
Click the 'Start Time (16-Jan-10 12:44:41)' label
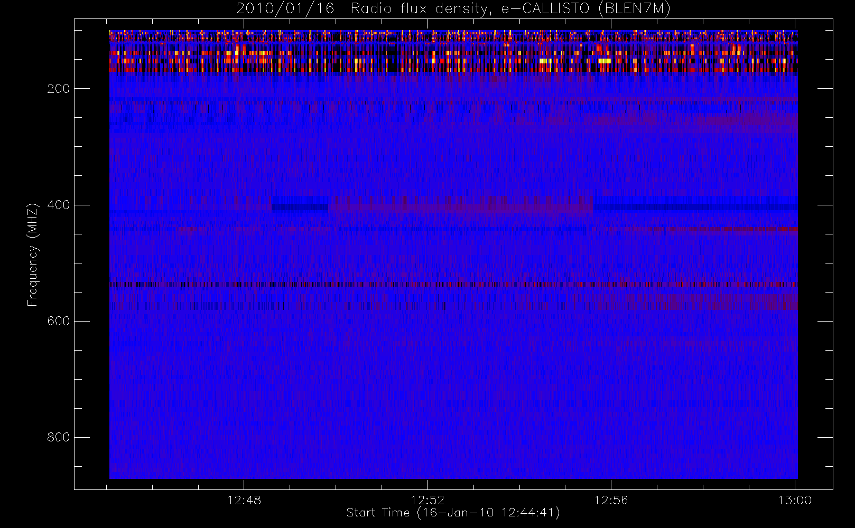click(x=453, y=513)
